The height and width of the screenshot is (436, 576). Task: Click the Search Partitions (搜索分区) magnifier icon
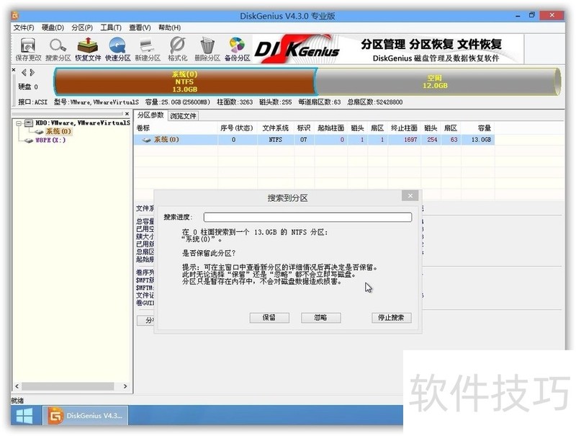coord(58,49)
